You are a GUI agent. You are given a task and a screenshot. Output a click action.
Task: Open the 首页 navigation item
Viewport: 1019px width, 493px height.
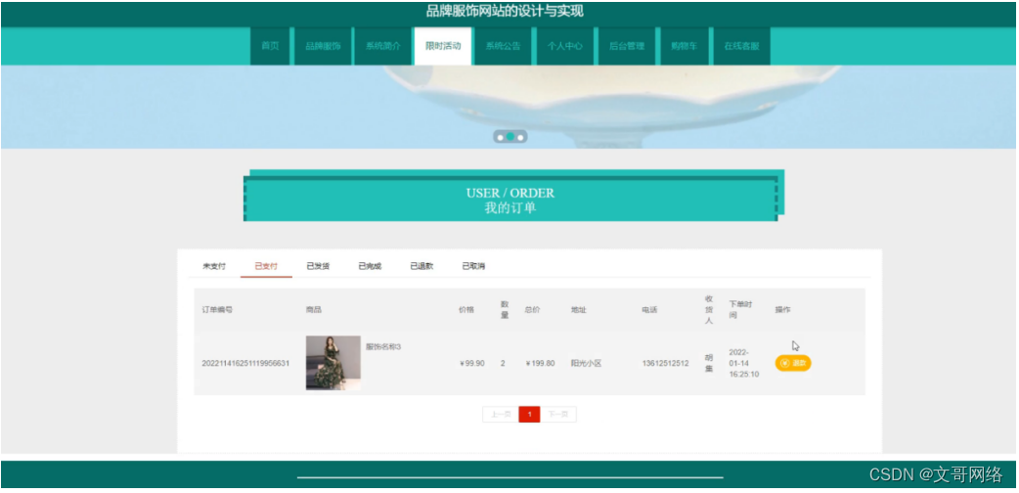(x=270, y=46)
